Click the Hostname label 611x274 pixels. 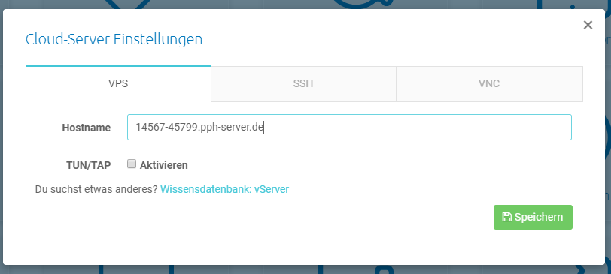pos(86,128)
